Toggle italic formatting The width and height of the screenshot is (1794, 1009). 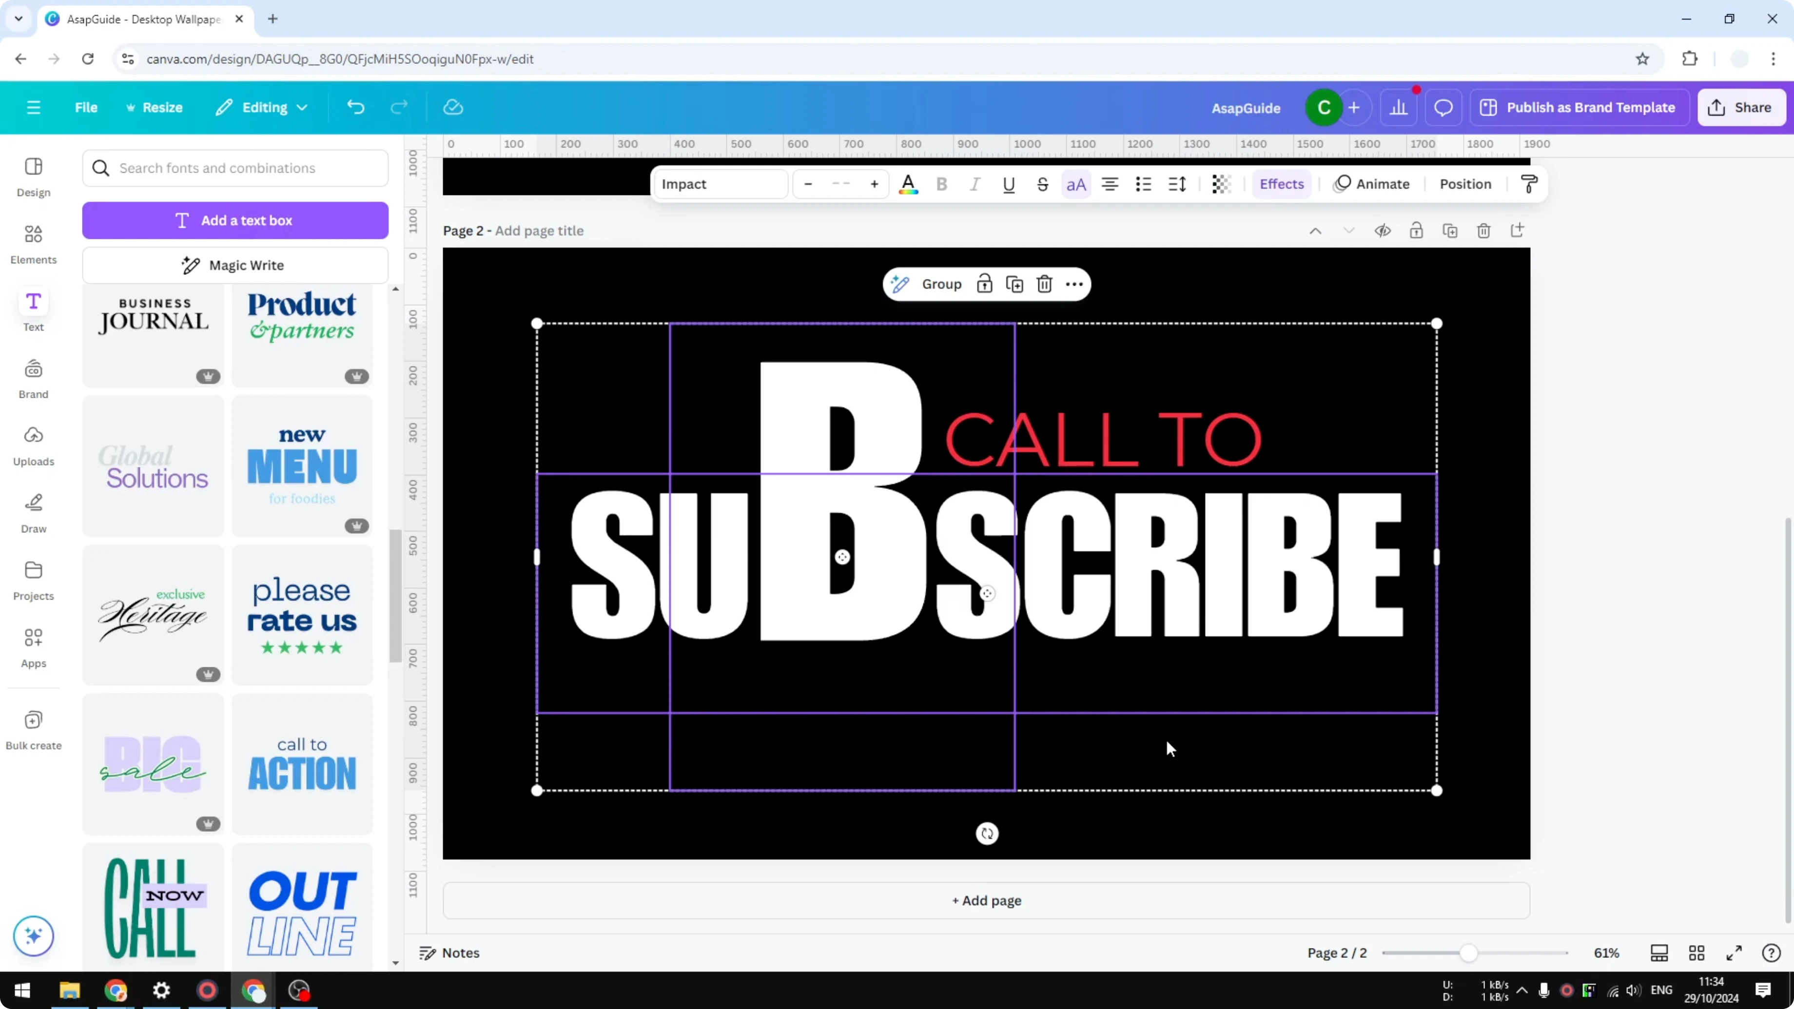975,184
